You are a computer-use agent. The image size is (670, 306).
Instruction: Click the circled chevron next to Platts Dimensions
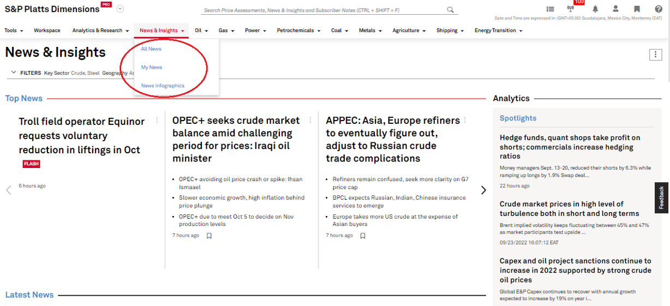(120, 9)
